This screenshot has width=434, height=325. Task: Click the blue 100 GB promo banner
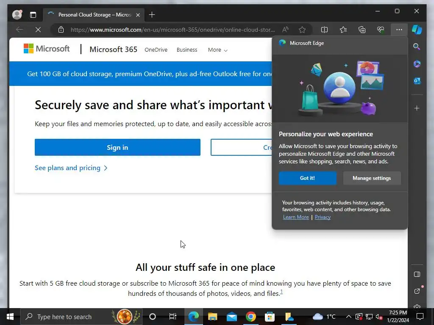(x=141, y=74)
